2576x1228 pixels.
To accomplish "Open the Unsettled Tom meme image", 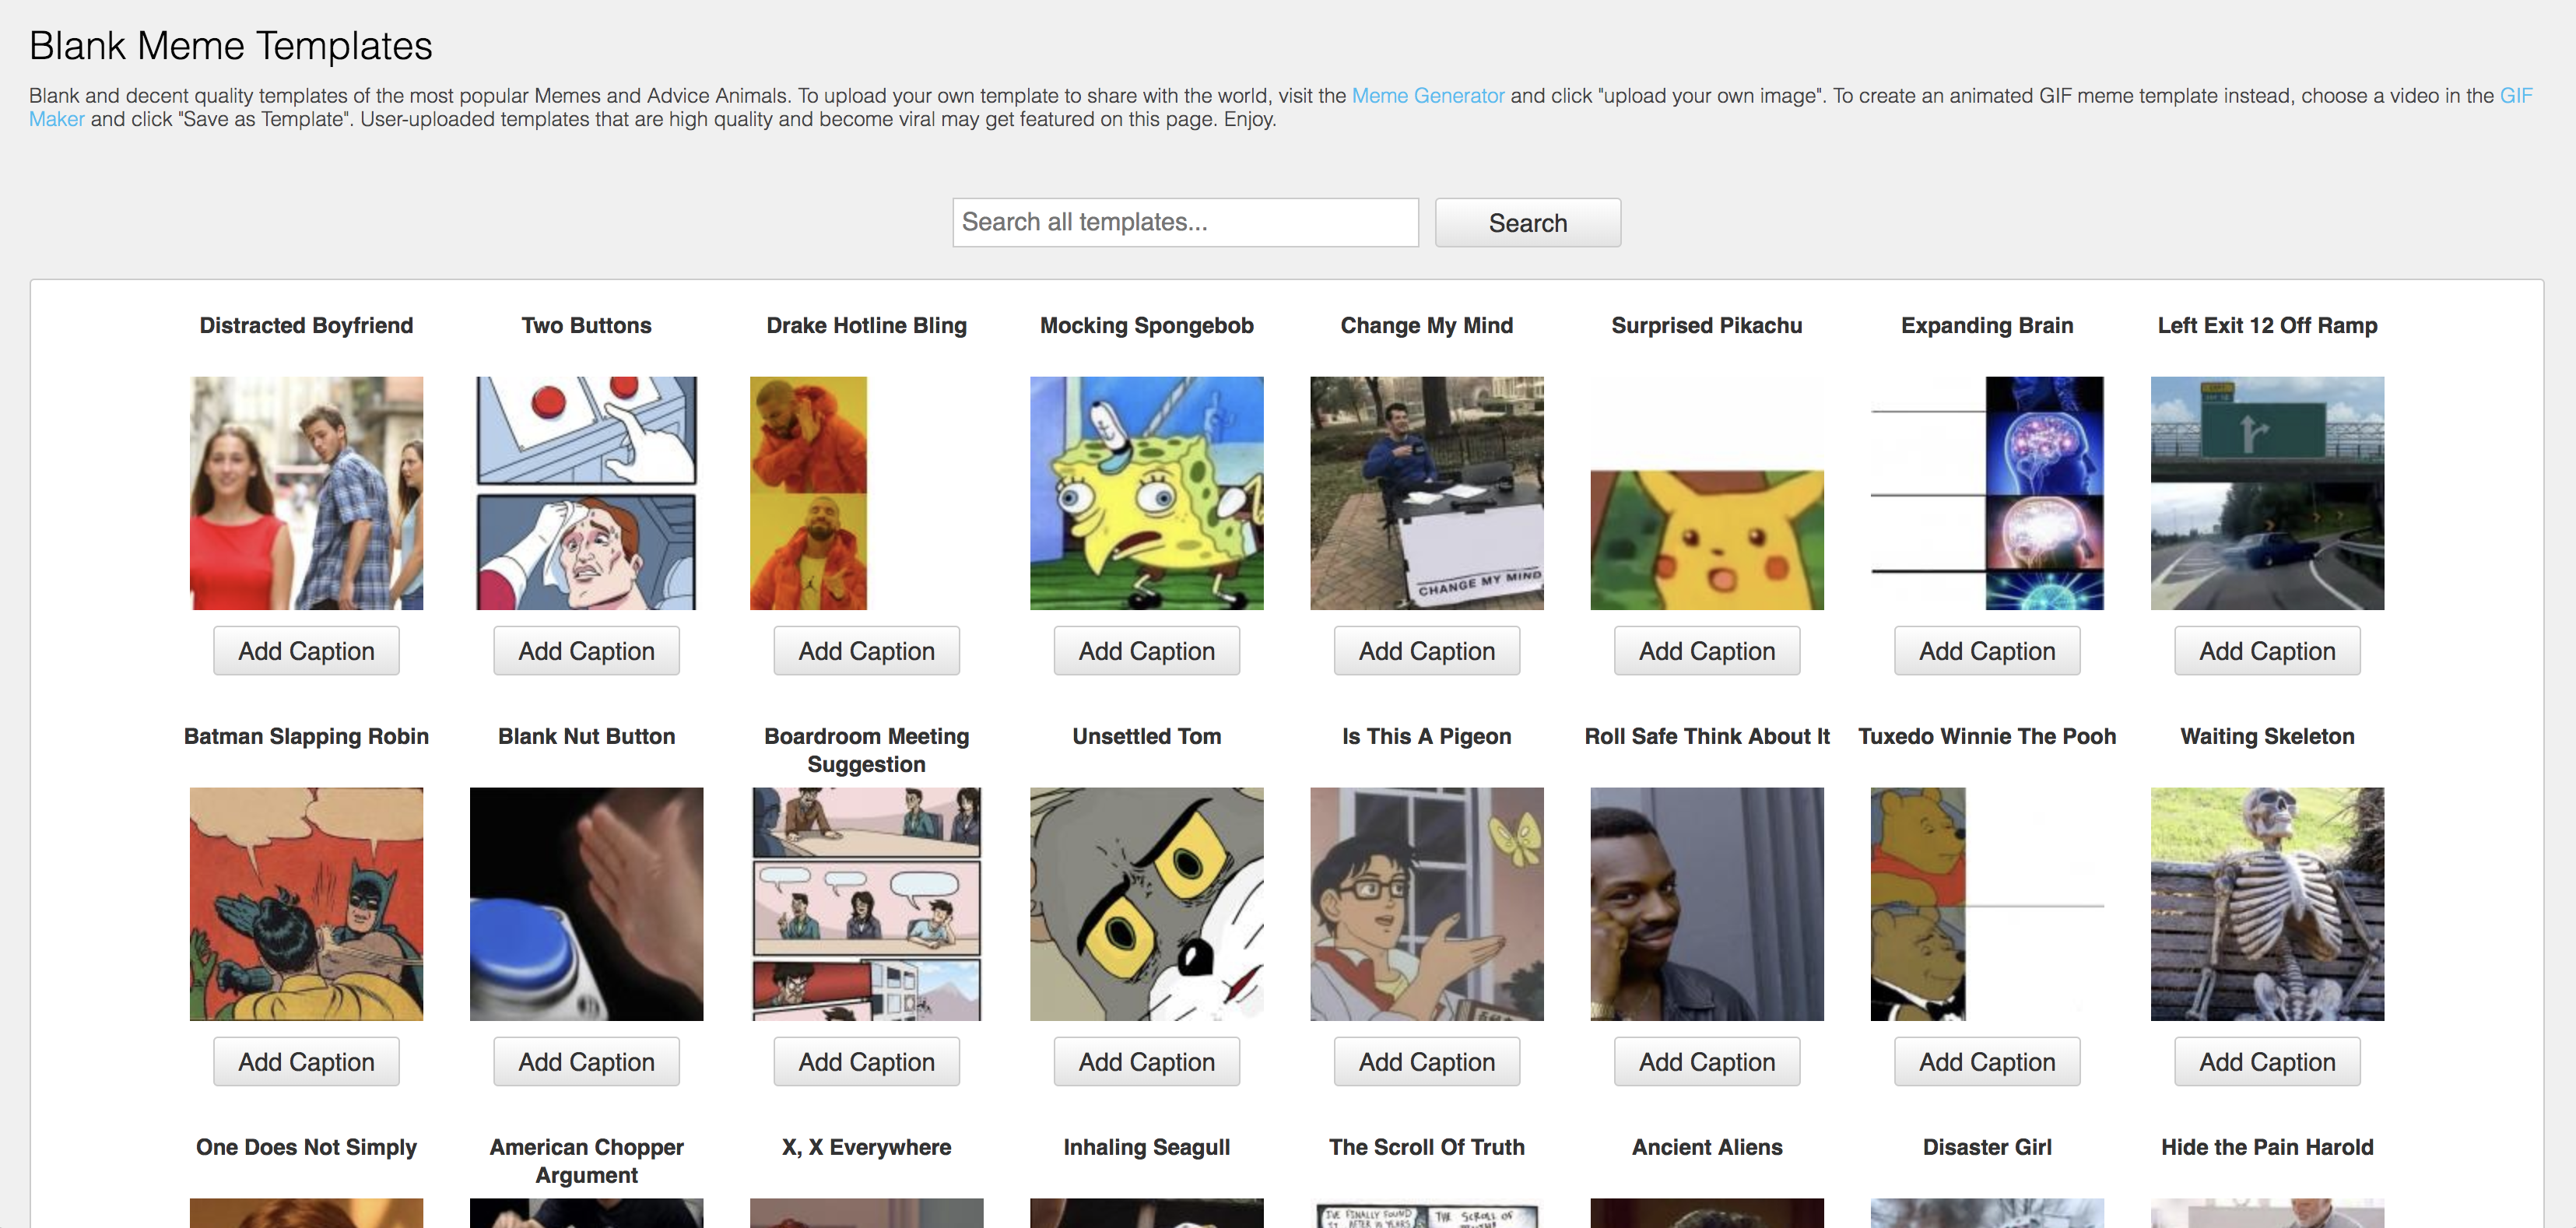I will click(1146, 903).
